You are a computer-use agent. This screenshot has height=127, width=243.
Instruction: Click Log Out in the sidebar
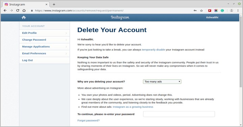click(x=44, y=60)
